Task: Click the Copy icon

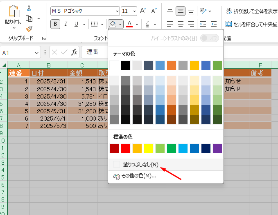Action: click(29, 18)
